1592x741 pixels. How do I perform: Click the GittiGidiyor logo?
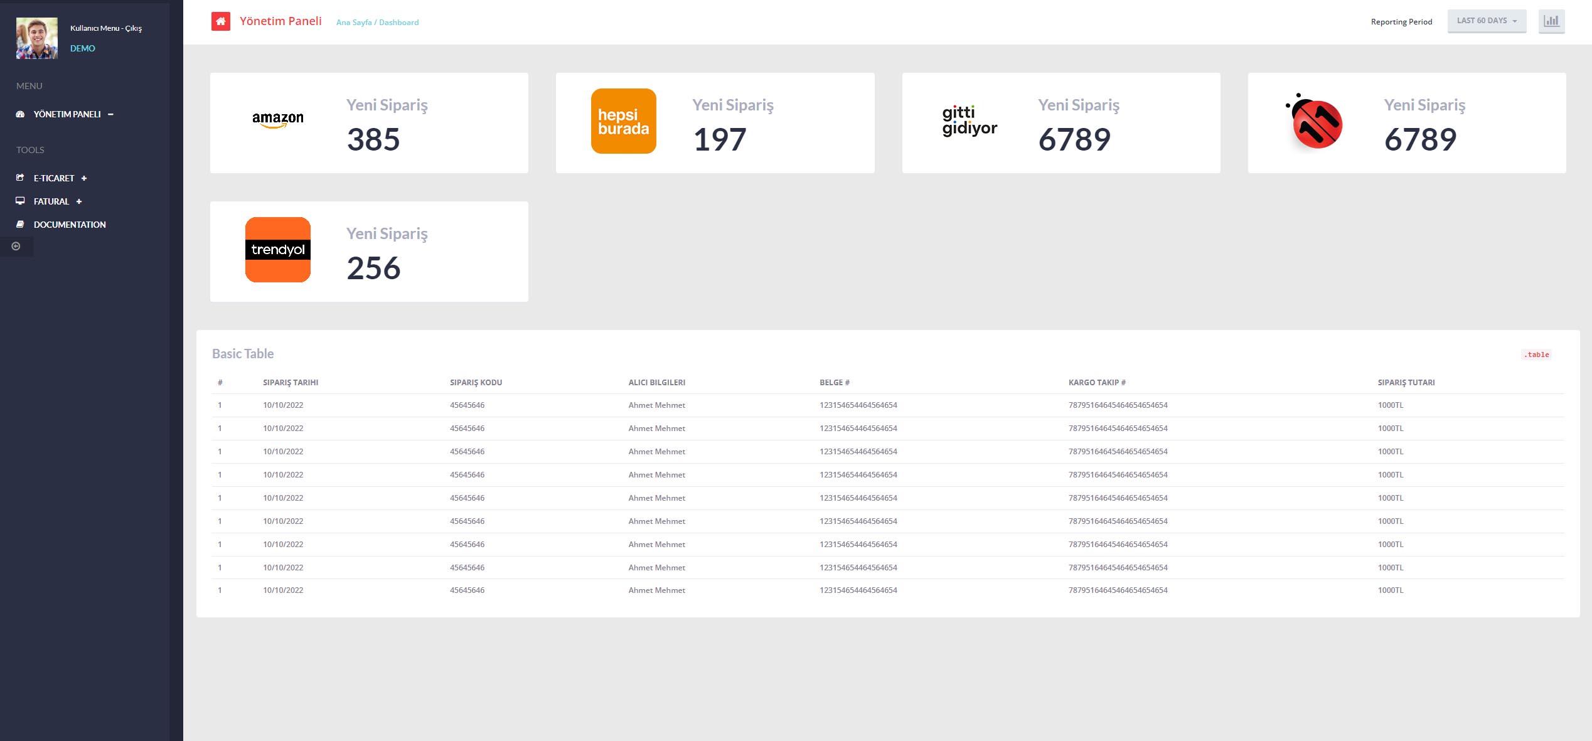click(x=969, y=120)
